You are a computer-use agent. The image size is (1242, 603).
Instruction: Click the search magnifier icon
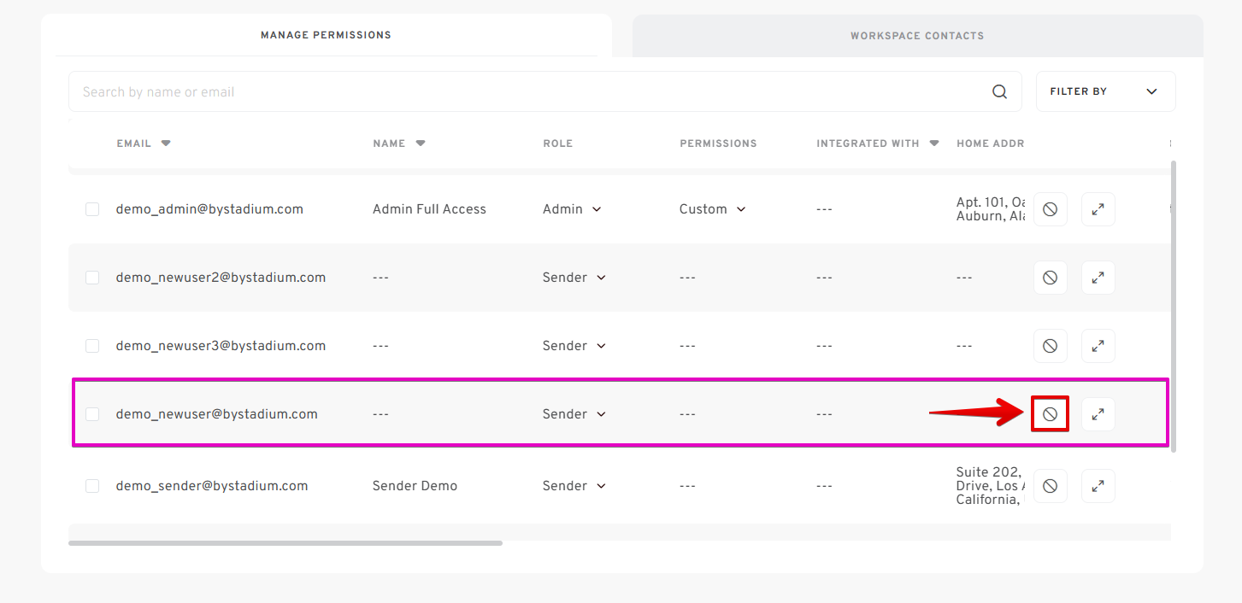999,92
